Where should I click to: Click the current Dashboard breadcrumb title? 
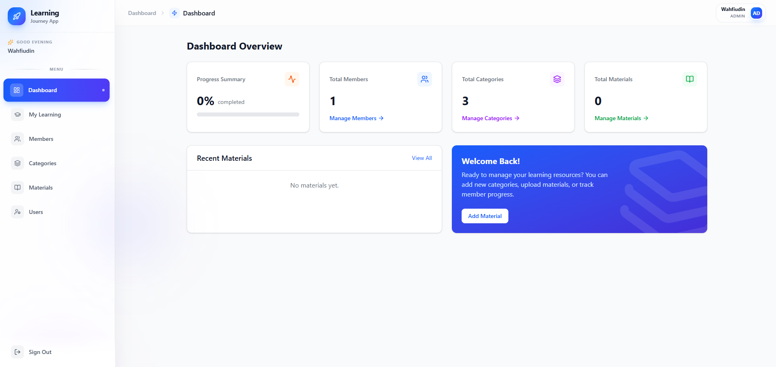(199, 13)
